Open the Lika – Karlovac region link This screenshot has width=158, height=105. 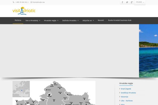[x=127, y=101]
